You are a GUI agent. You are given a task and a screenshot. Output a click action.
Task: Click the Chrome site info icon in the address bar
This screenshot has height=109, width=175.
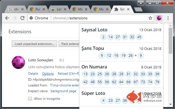tap(31, 18)
